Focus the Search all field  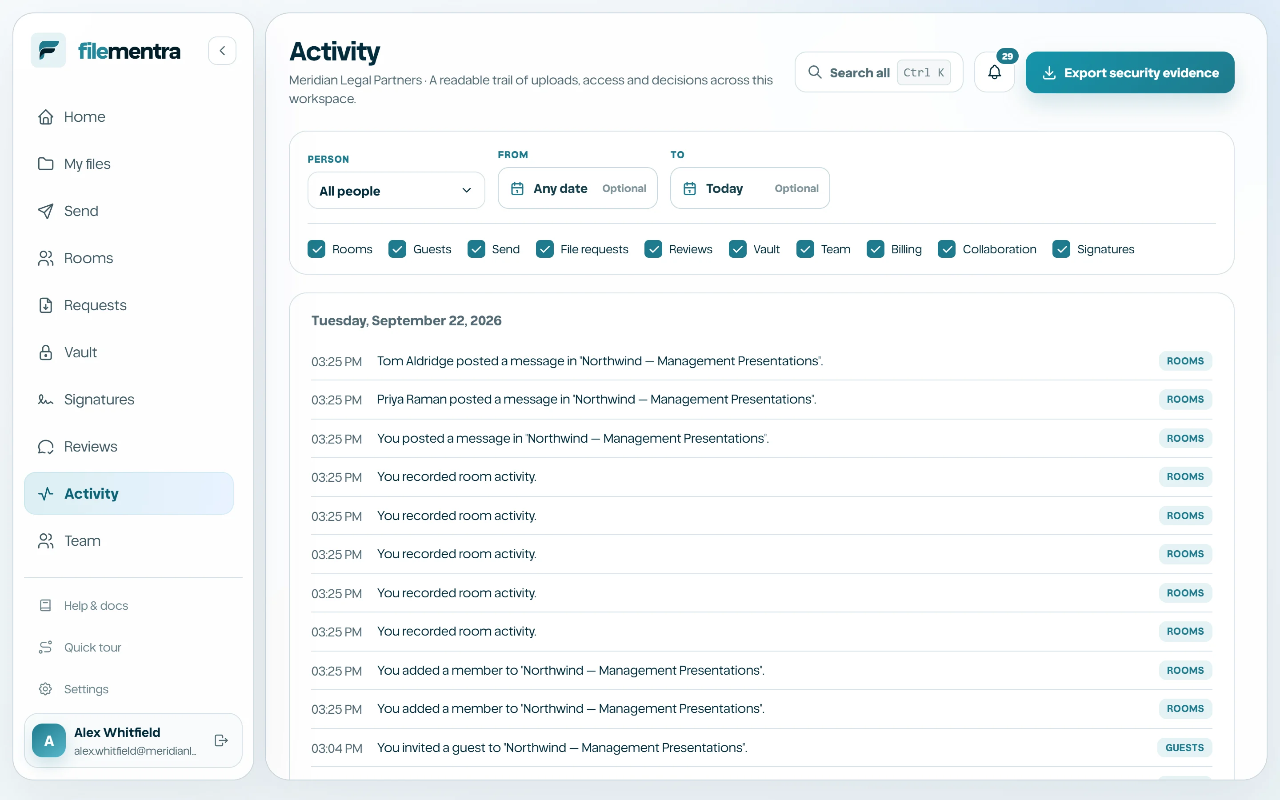click(879, 72)
